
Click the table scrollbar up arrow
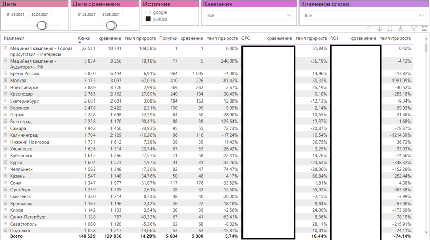pyautogui.click(x=426, y=39)
